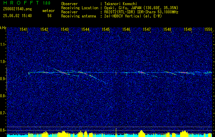Click the Receiving antenna label

click(79, 16)
